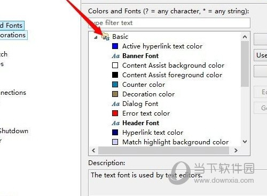Click the list scroll down arrow
The image size is (267, 196).
245,142
